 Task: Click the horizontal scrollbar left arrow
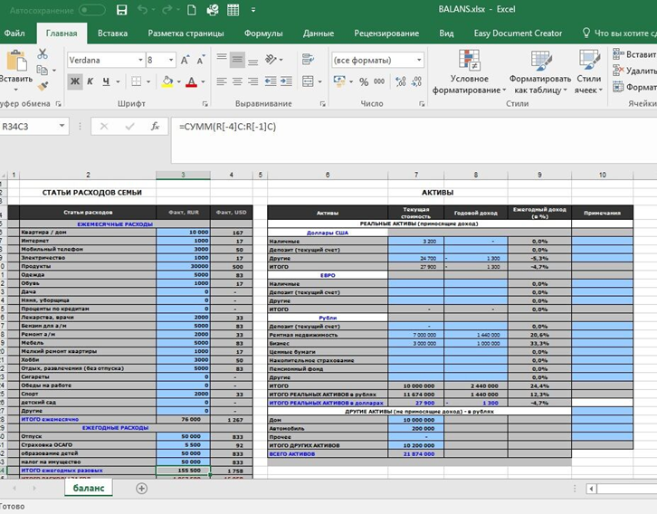point(592,489)
